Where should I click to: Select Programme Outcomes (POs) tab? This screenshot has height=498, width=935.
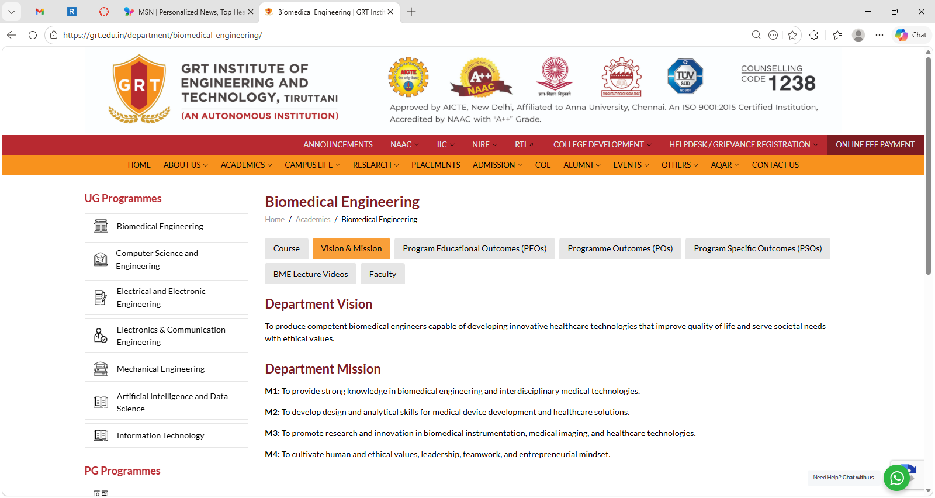619,248
